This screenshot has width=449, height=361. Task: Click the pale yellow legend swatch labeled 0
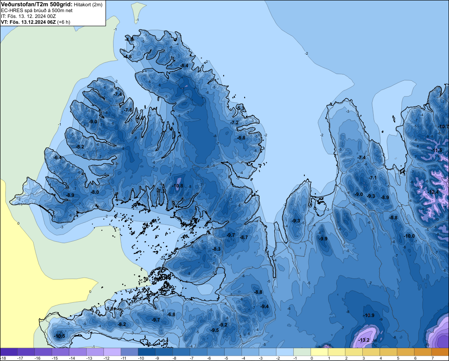[319, 352]
